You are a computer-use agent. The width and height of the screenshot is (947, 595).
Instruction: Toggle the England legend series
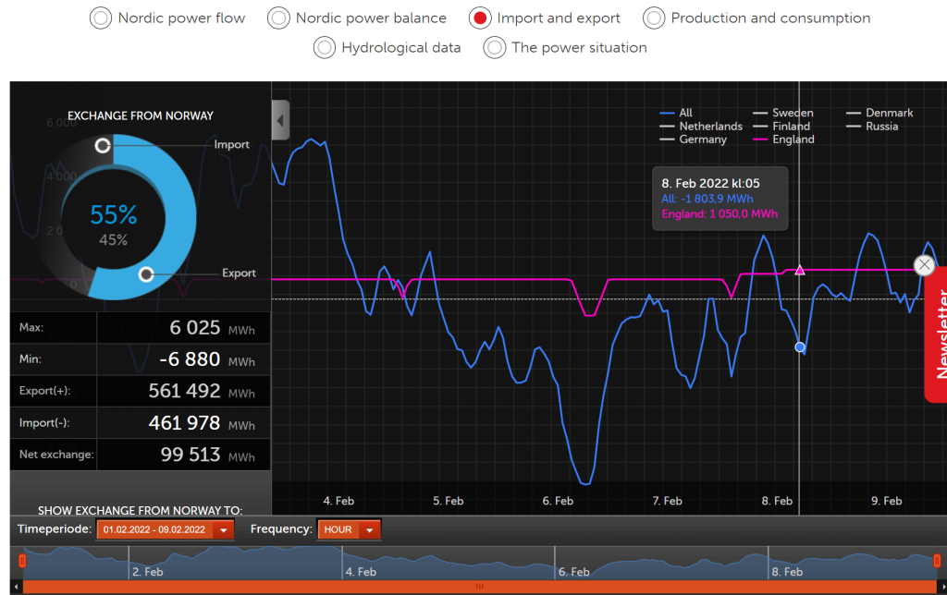pos(784,140)
